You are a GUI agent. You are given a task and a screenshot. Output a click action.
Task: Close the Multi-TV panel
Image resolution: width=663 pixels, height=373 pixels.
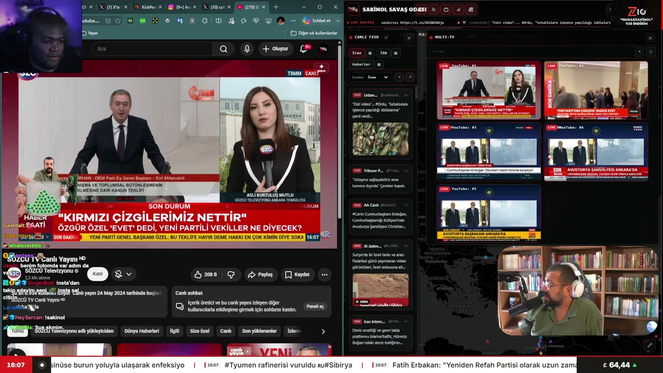click(650, 38)
